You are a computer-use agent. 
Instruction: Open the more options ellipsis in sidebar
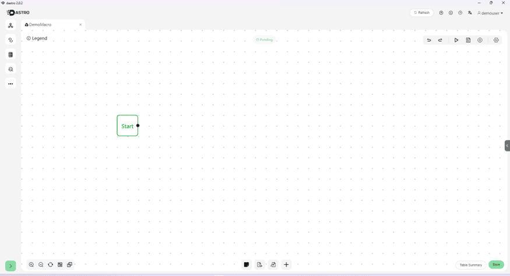(x=10, y=84)
